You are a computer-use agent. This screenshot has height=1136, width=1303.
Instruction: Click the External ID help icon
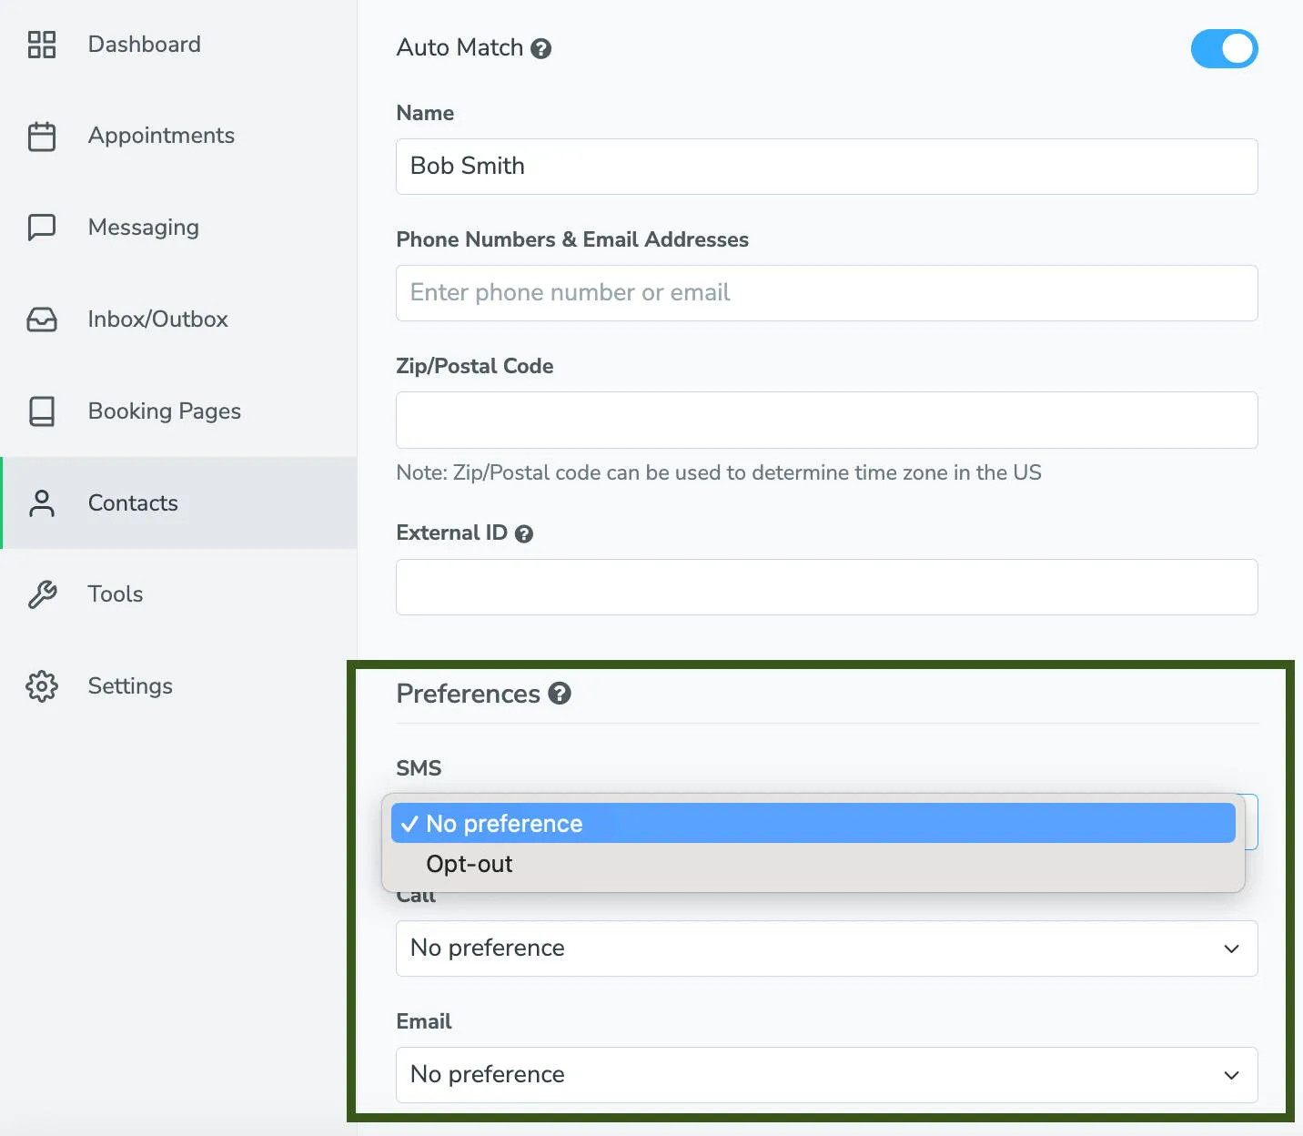523,533
